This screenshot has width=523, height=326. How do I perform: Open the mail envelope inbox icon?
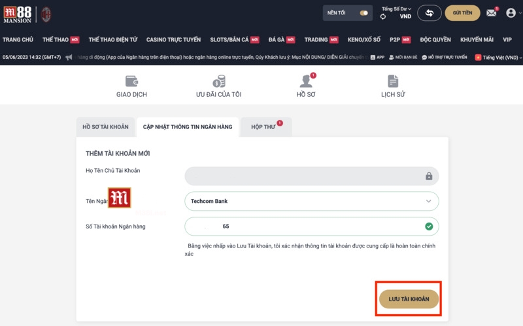(491, 13)
